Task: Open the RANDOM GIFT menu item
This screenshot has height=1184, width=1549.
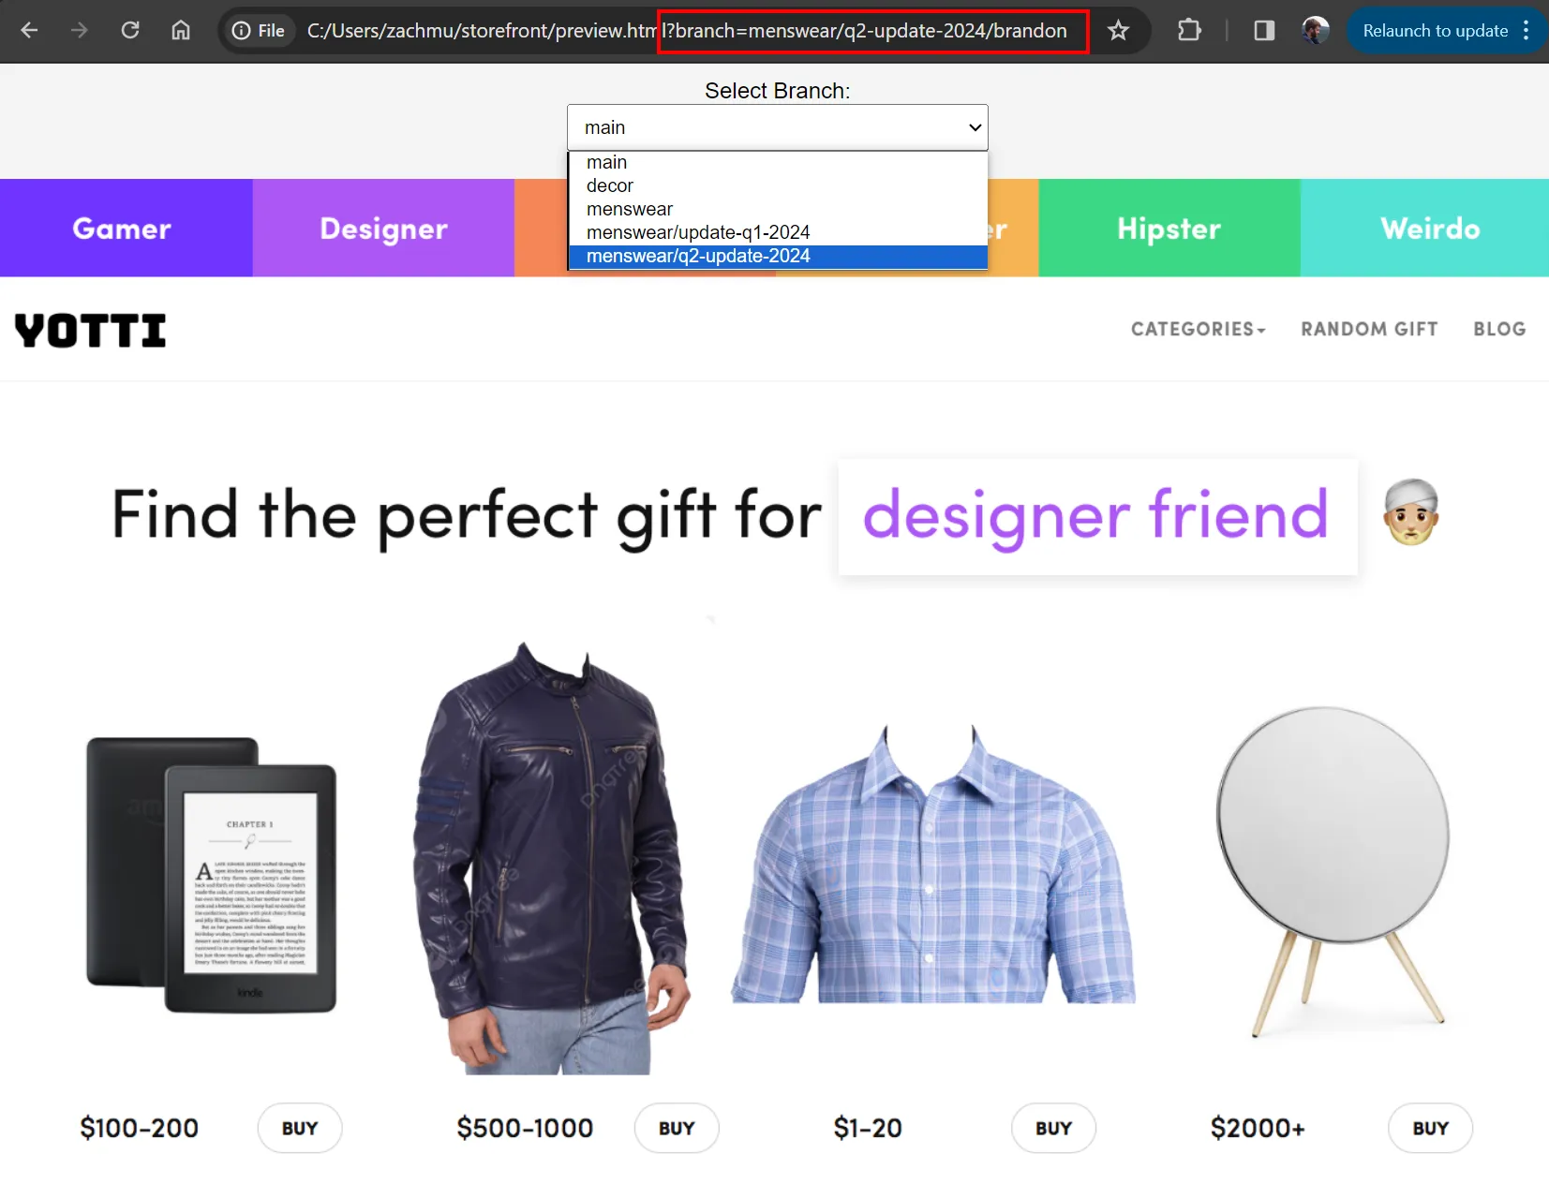Action: click(1368, 329)
